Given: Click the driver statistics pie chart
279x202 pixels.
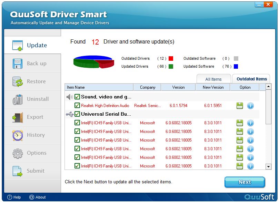Looking at the screenshot, I should (94, 62).
